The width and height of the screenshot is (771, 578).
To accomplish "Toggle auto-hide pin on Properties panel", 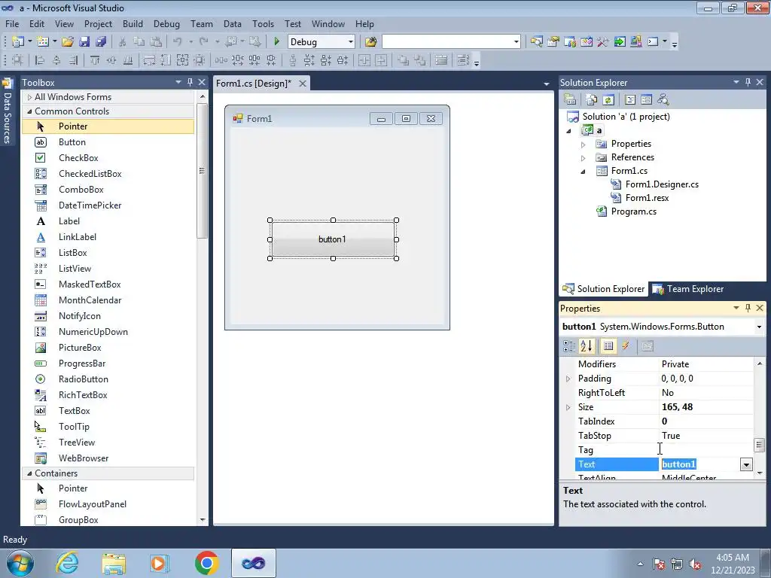I will (748, 308).
